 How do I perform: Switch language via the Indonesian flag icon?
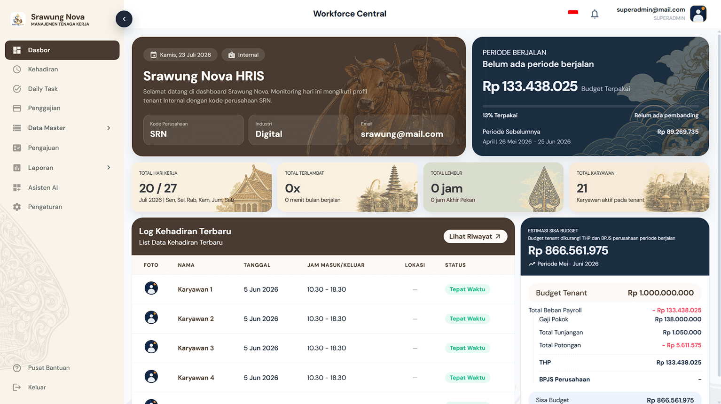573,12
